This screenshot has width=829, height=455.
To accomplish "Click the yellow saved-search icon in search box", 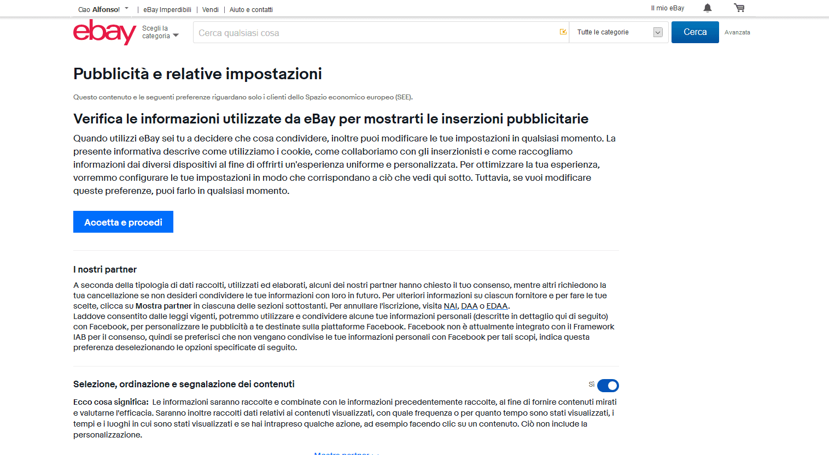I will (563, 32).
